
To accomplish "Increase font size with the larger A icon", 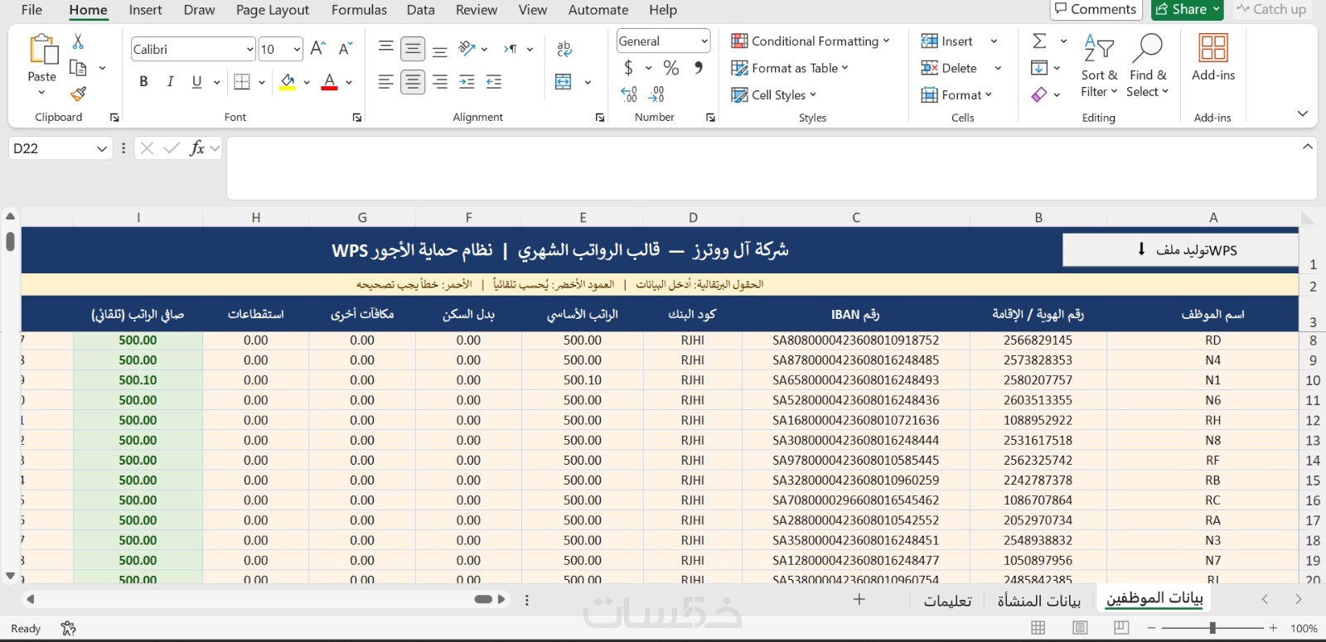I will (x=317, y=49).
